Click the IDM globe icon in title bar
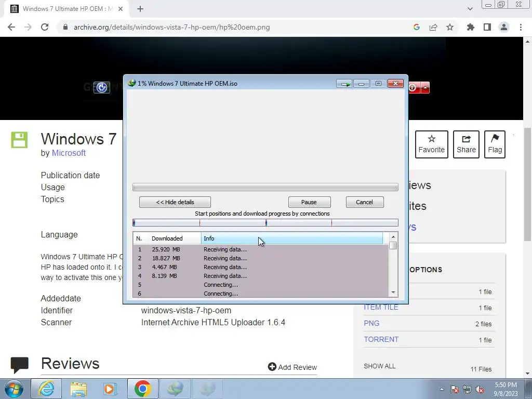This screenshot has height=399, width=532. (x=131, y=83)
